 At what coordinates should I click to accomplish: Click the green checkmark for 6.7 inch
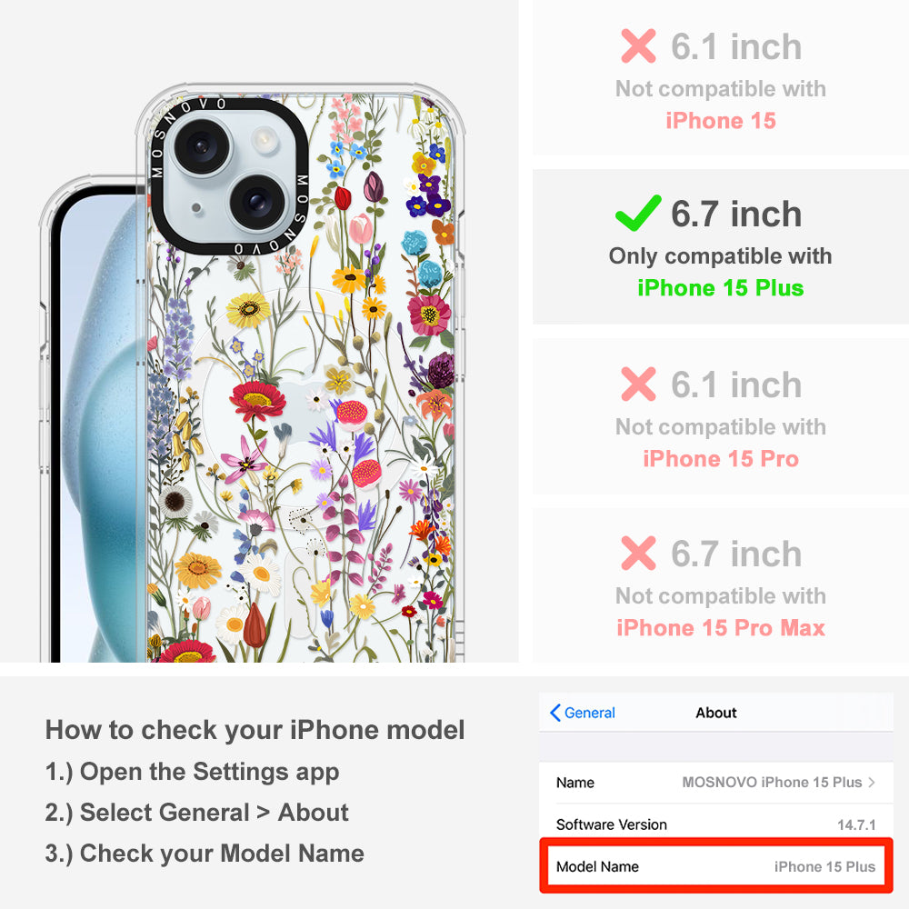click(638, 213)
